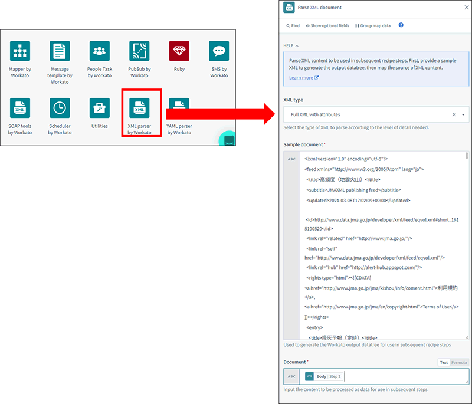Click the 'Sample document' field label
The width and height of the screenshot is (472, 404).
tap(304, 144)
